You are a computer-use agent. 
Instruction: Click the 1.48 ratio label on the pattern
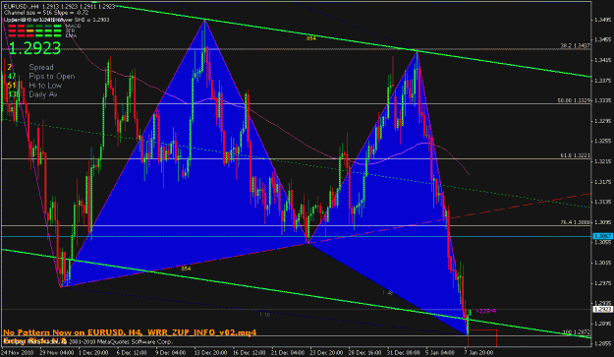tap(387, 293)
